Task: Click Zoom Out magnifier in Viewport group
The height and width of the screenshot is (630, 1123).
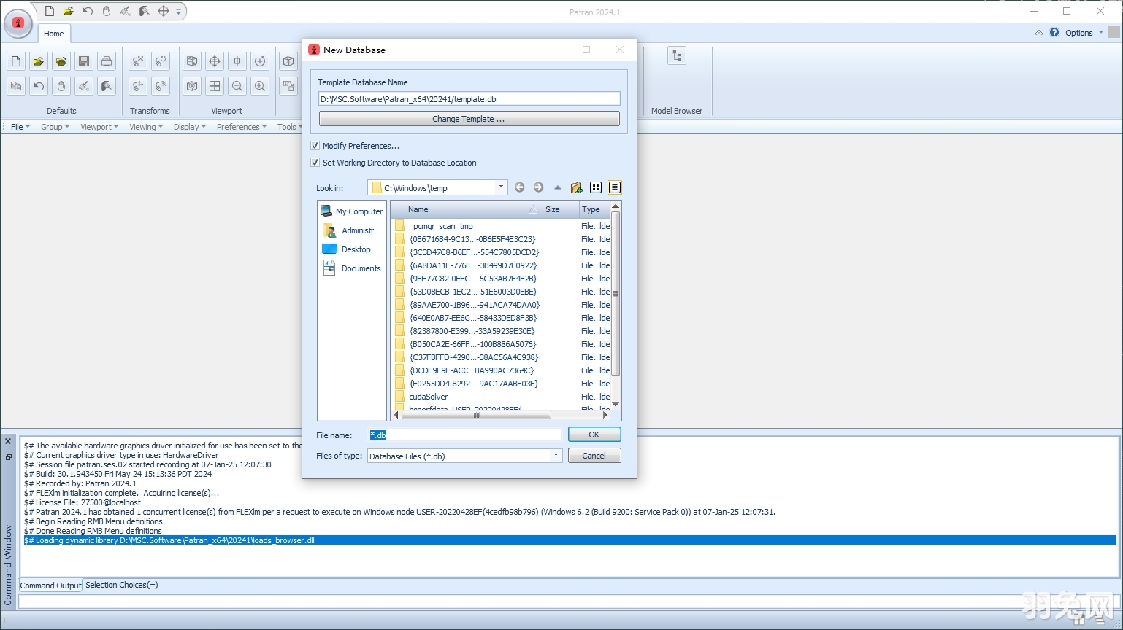Action: click(x=237, y=86)
